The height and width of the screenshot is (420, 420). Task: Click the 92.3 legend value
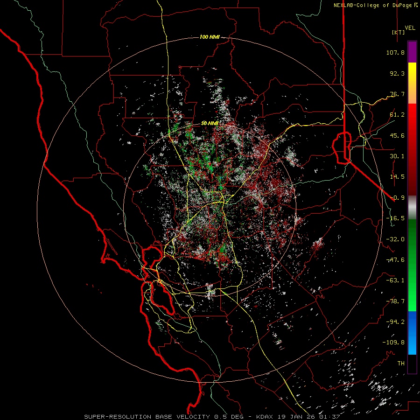(397, 73)
